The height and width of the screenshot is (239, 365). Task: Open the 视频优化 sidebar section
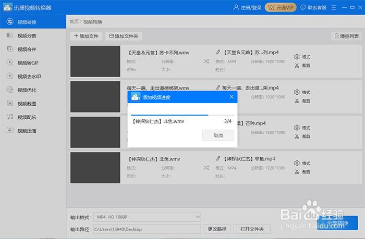[x=33, y=90]
